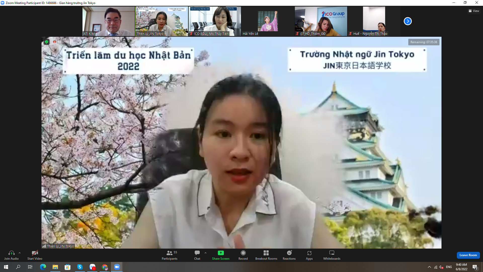Image resolution: width=483 pixels, height=272 pixels.
Task: Open the View layout menu
Action: 474,11
